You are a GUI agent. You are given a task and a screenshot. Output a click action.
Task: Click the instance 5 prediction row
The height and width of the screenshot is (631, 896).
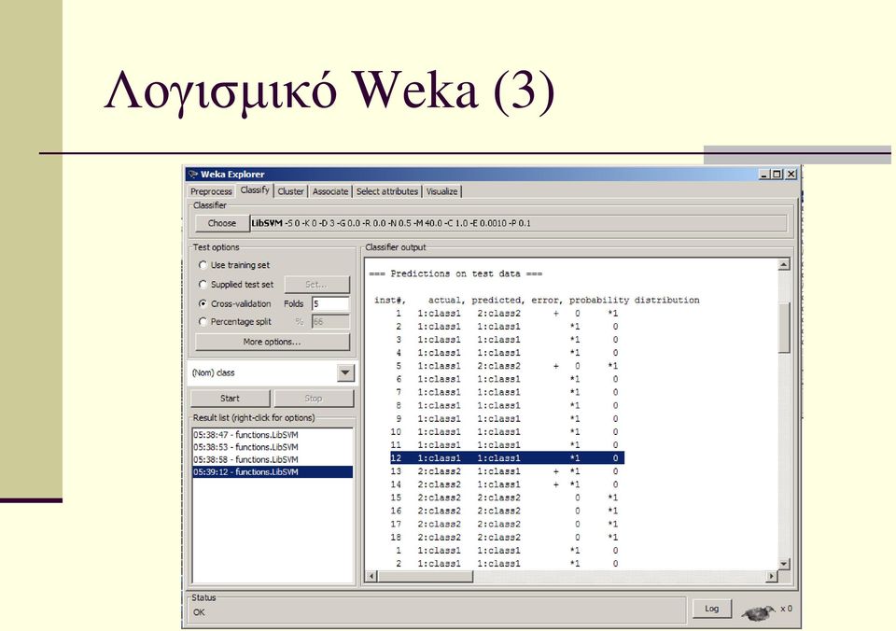[507, 366]
